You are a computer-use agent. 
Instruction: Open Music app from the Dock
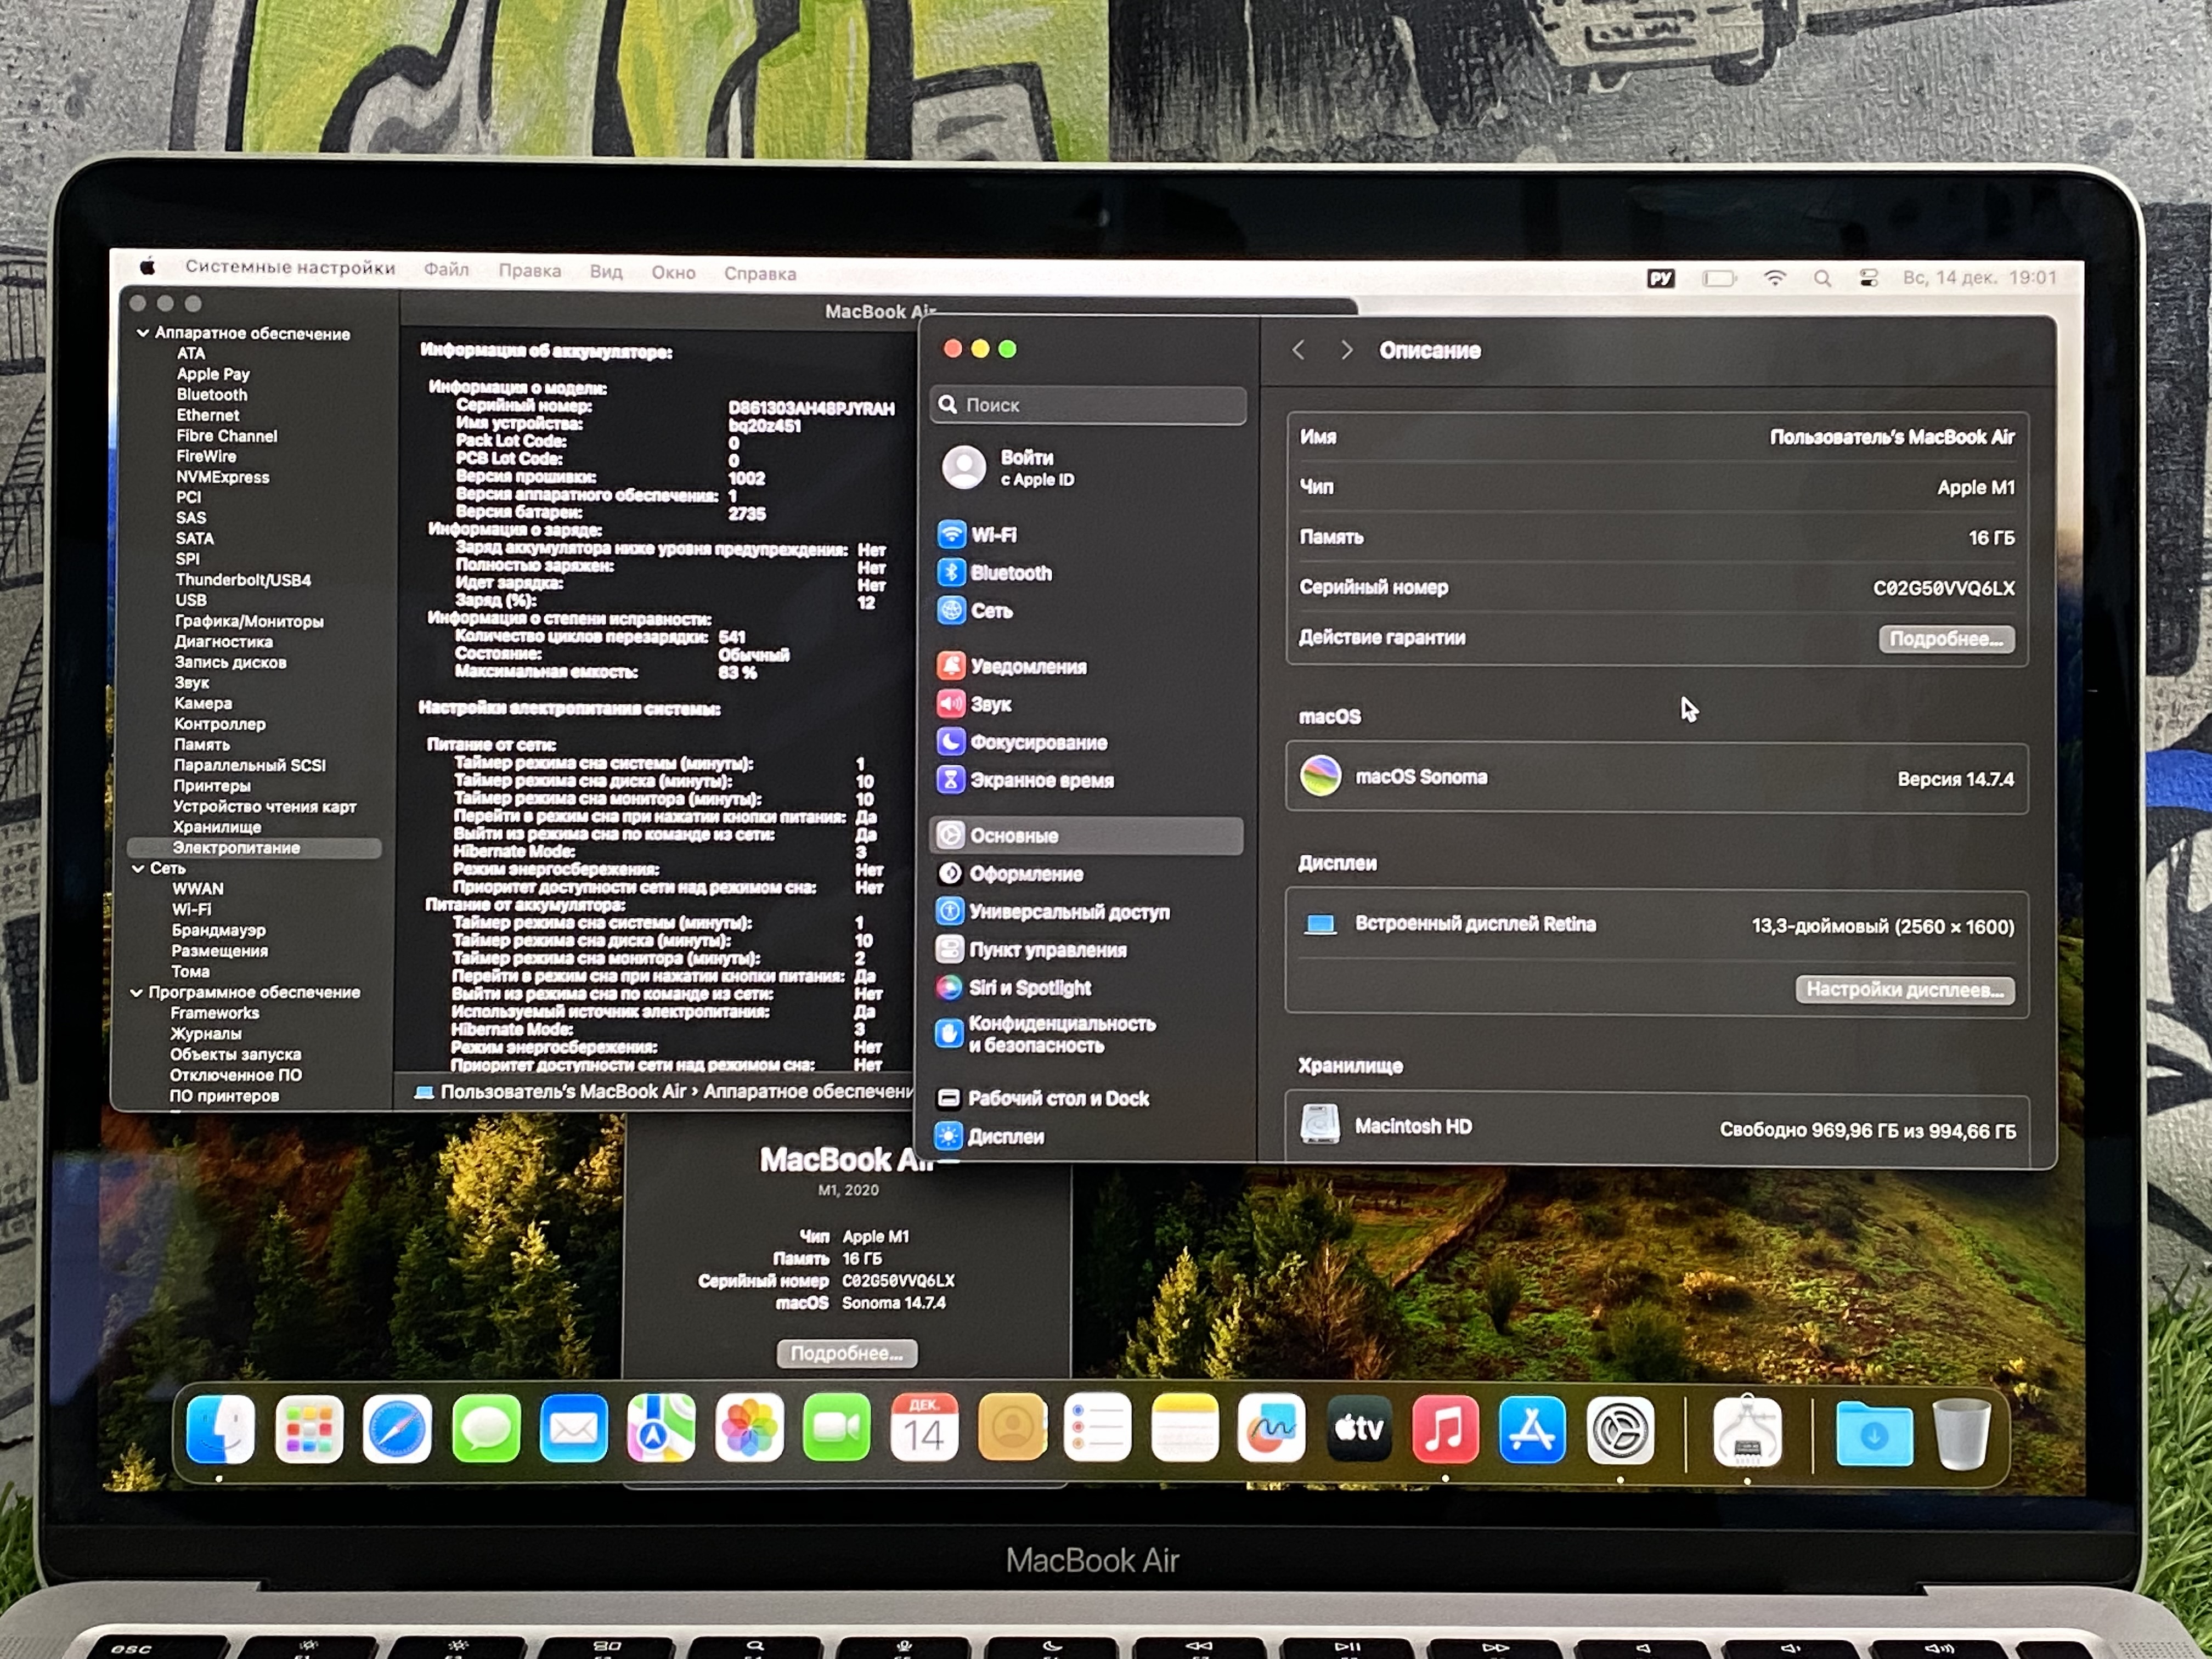tap(1445, 1430)
